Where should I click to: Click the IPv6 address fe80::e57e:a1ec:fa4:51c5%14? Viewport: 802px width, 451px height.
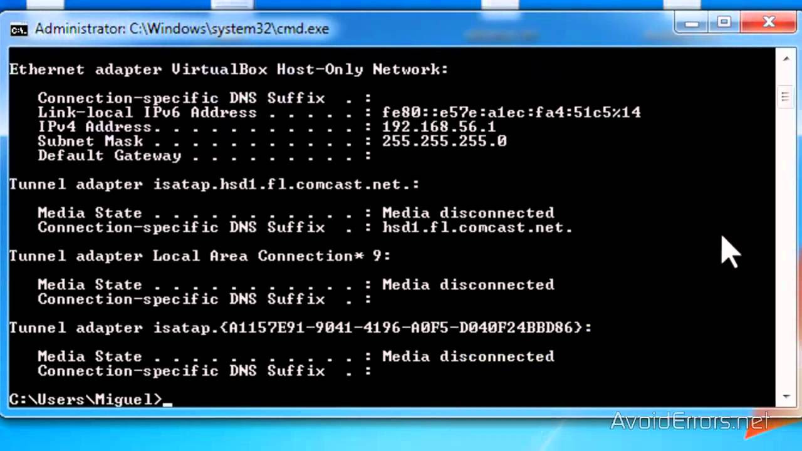[x=511, y=112]
